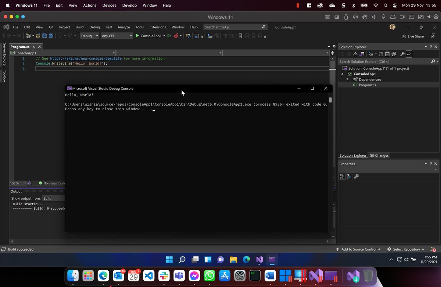
Task: Click Add to Source Control button
Action: click(358, 249)
